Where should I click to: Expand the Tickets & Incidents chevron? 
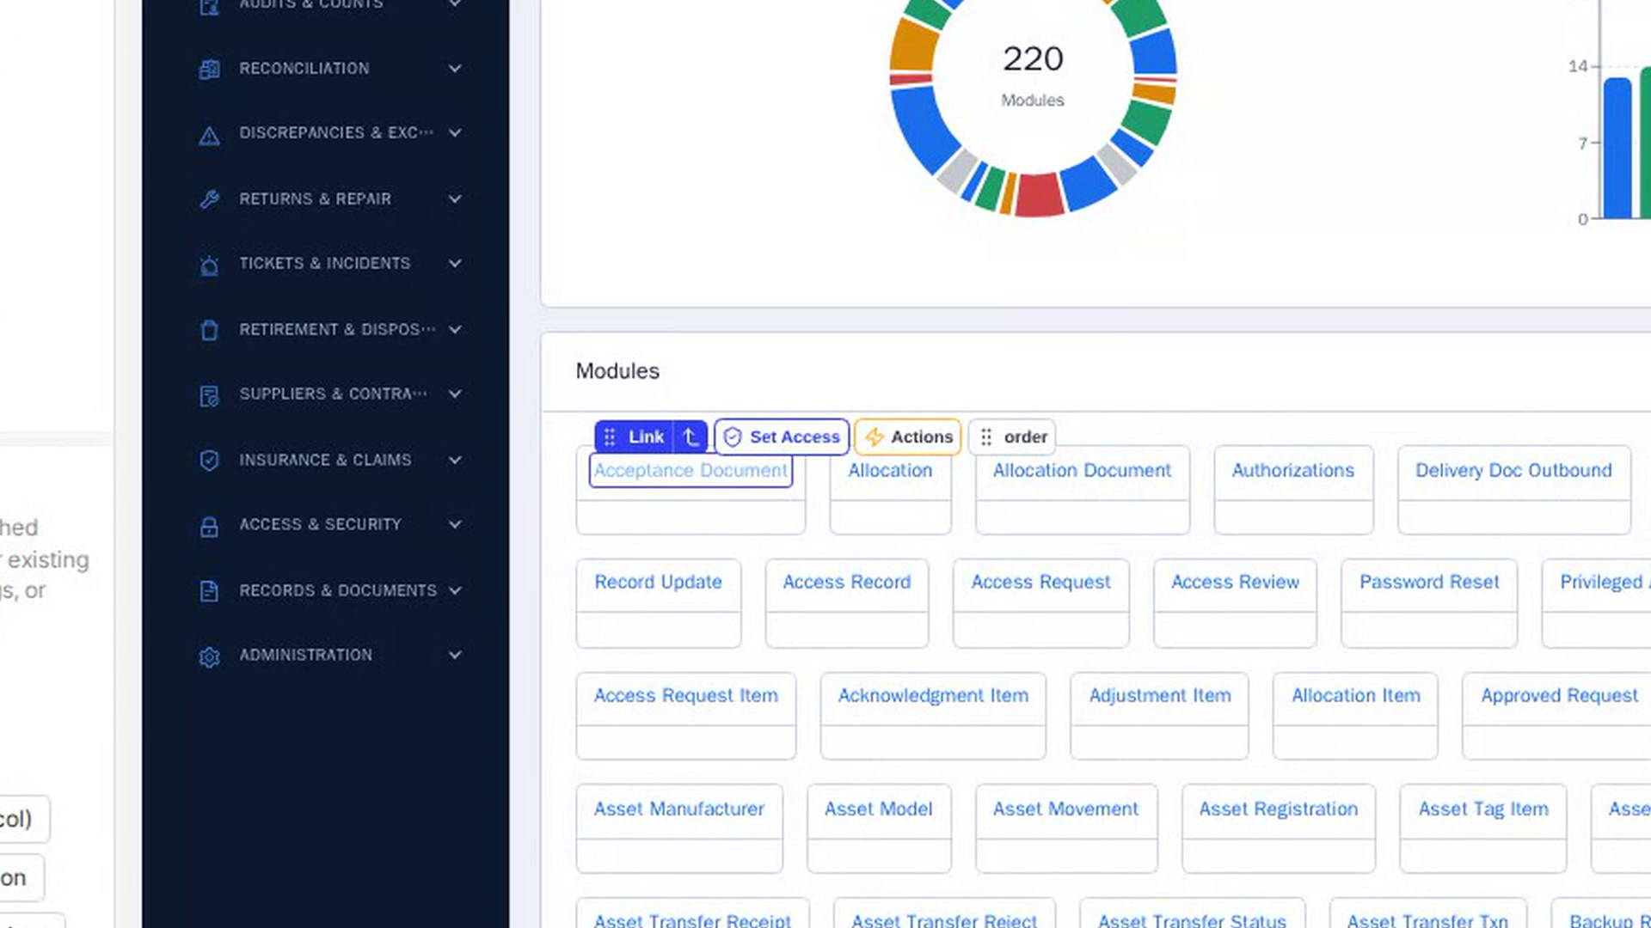click(x=455, y=264)
